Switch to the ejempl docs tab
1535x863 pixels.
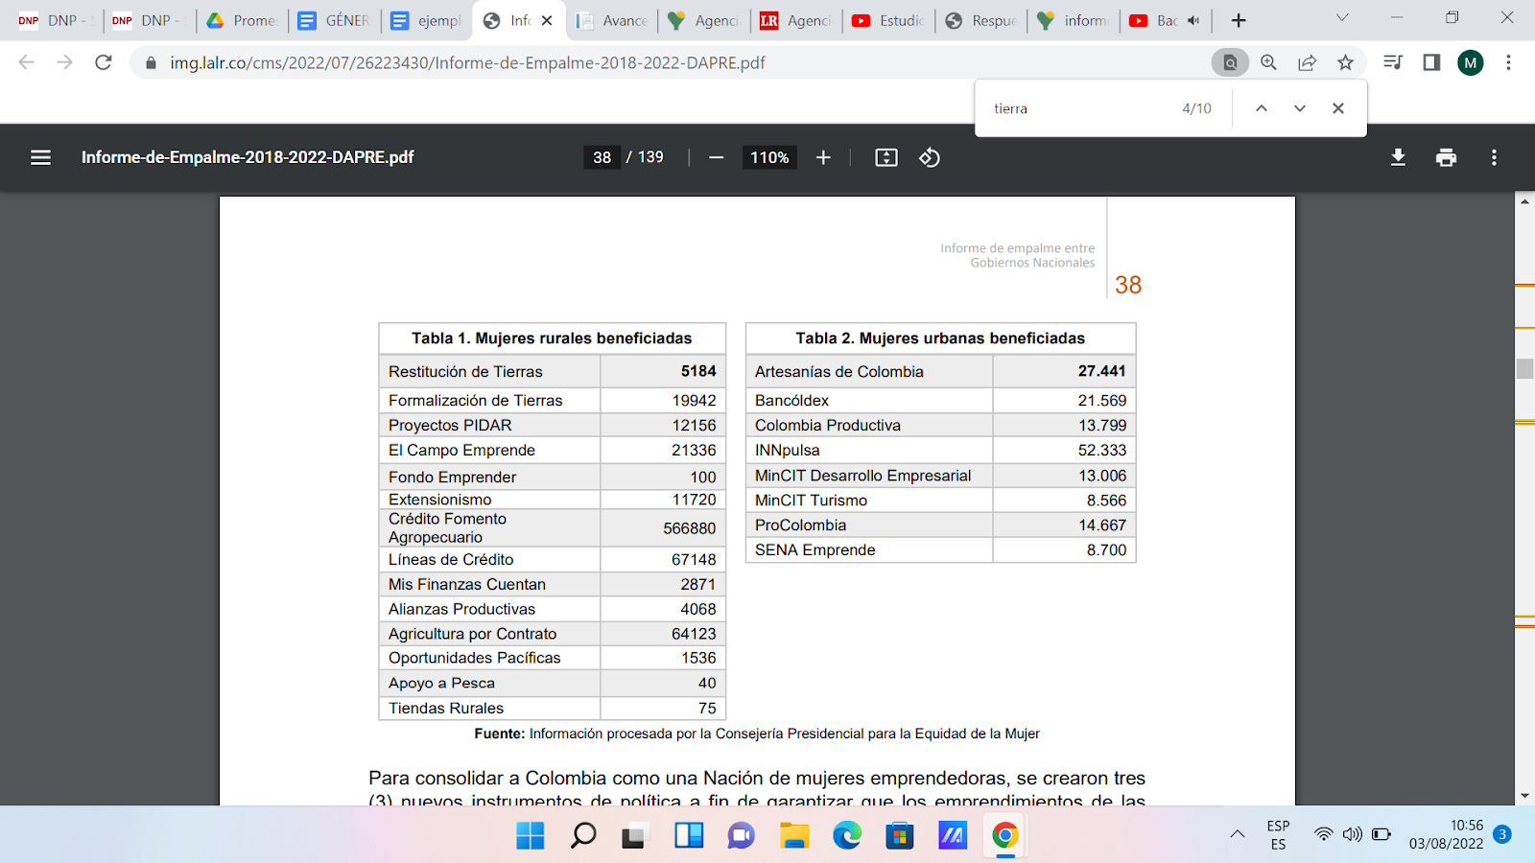426,20
